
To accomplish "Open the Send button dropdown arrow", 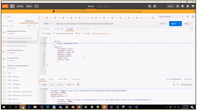I will [180, 24].
